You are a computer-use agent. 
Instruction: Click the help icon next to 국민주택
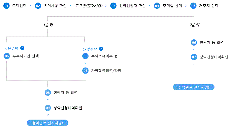coord(22,48)
